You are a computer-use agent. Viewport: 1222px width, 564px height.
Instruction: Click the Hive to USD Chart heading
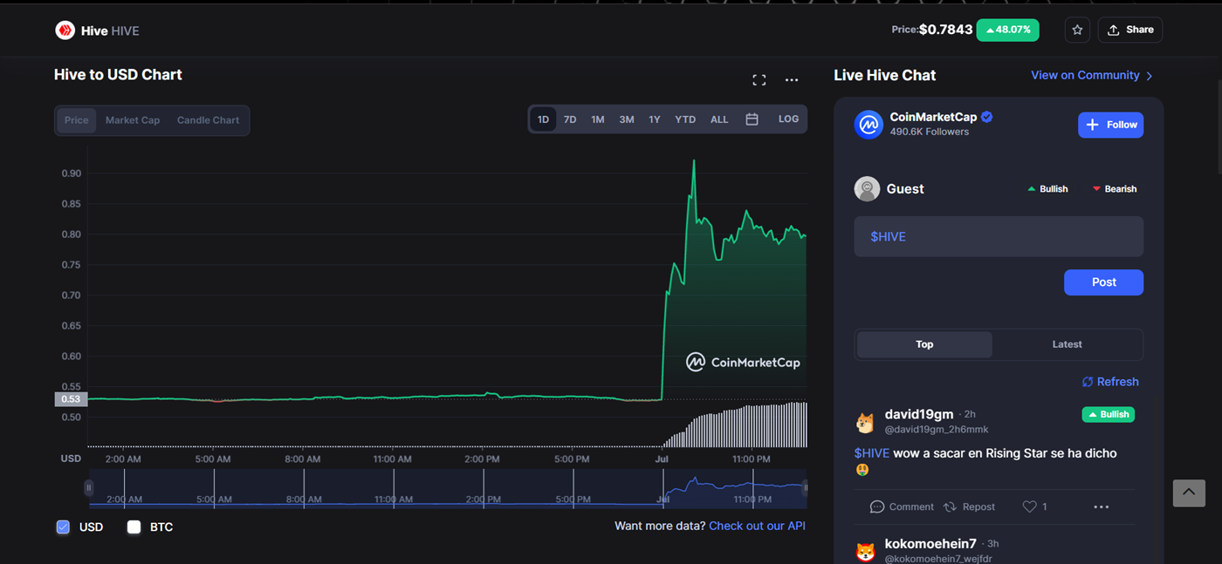click(118, 75)
